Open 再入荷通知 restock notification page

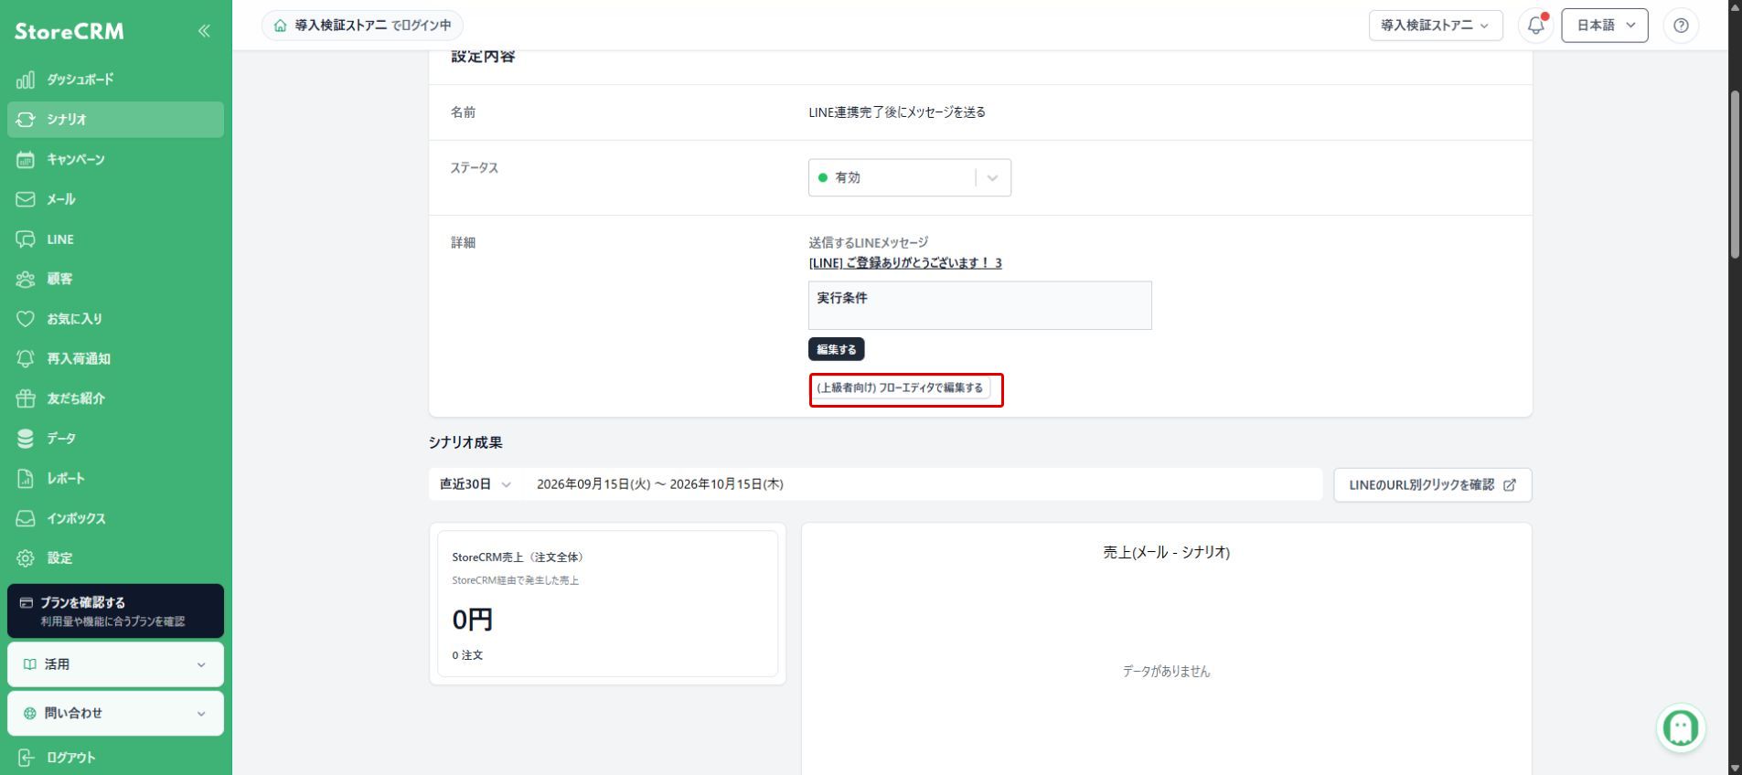pyautogui.click(x=115, y=358)
